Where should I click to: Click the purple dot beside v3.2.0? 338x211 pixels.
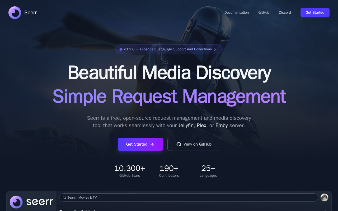pyautogui.click(x=121, y=49)
